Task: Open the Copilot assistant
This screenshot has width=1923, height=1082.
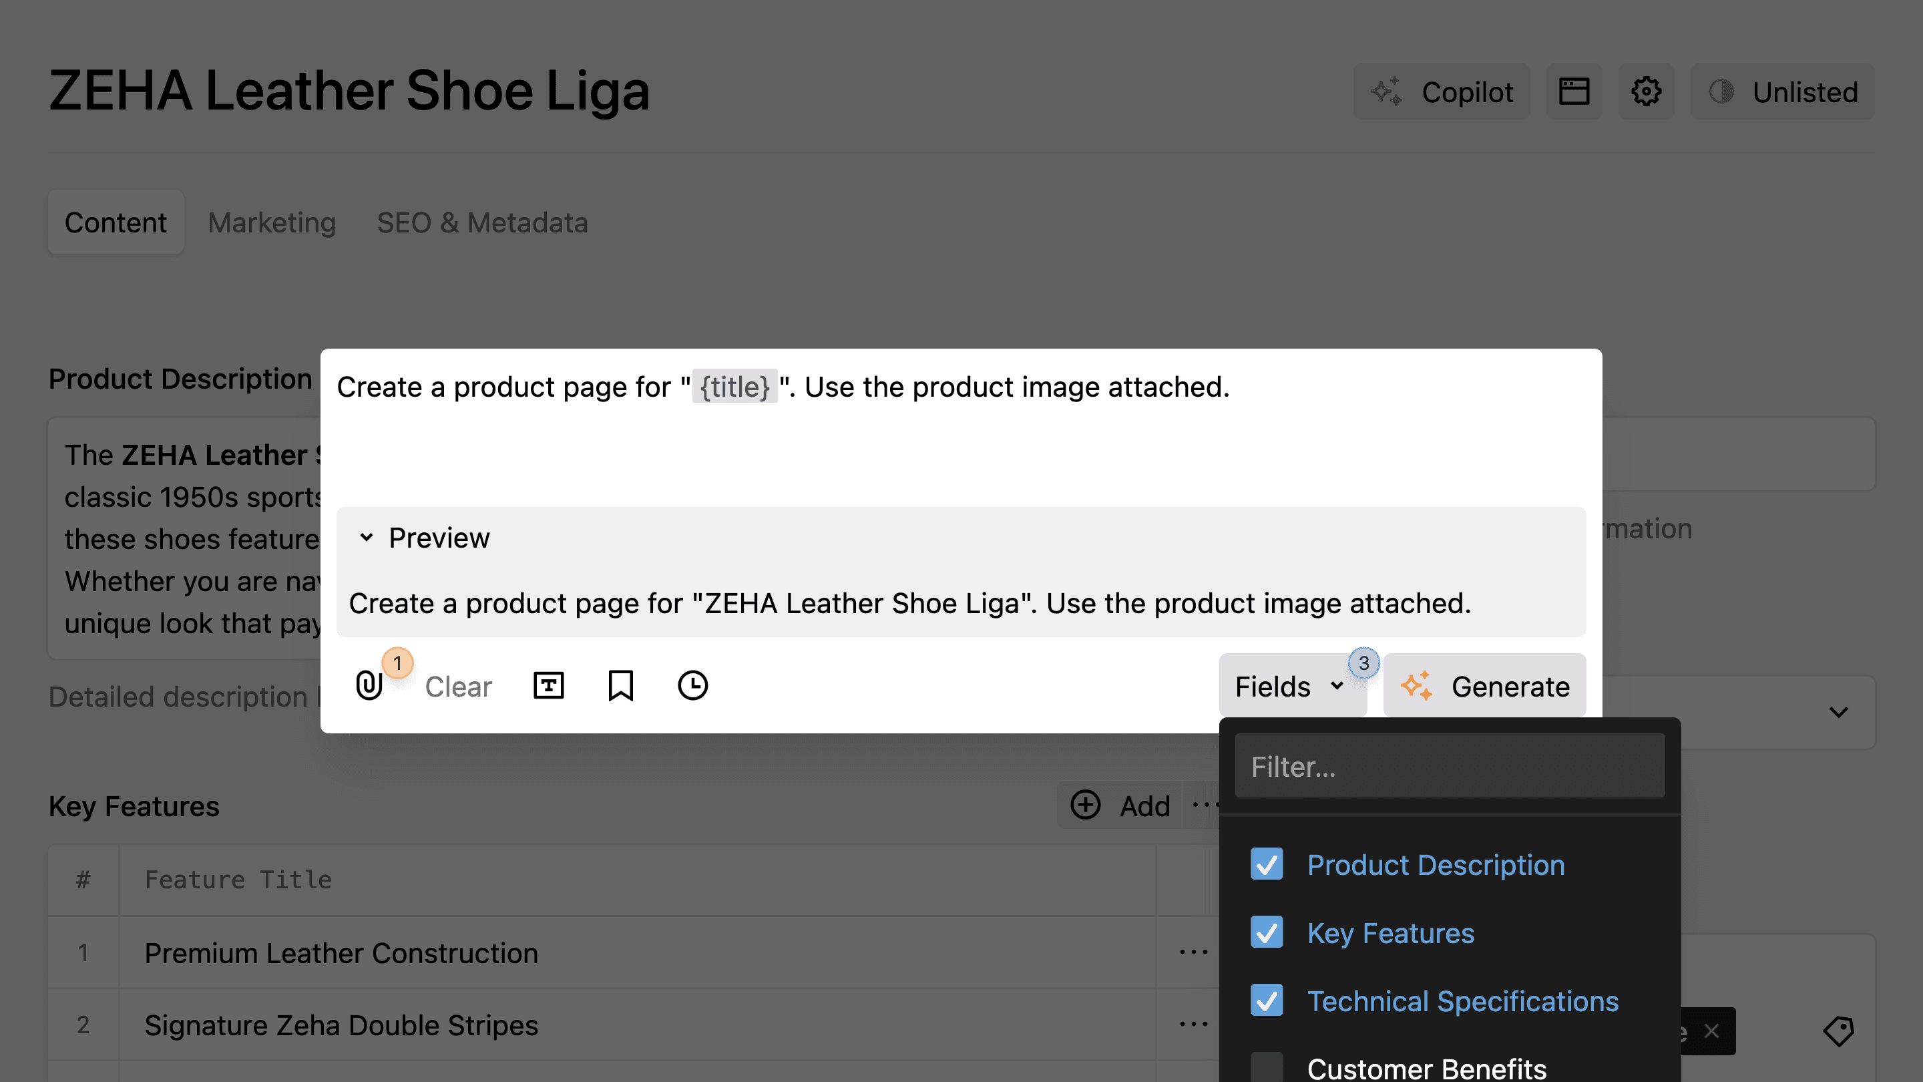Action: (x=1441, y=92)
